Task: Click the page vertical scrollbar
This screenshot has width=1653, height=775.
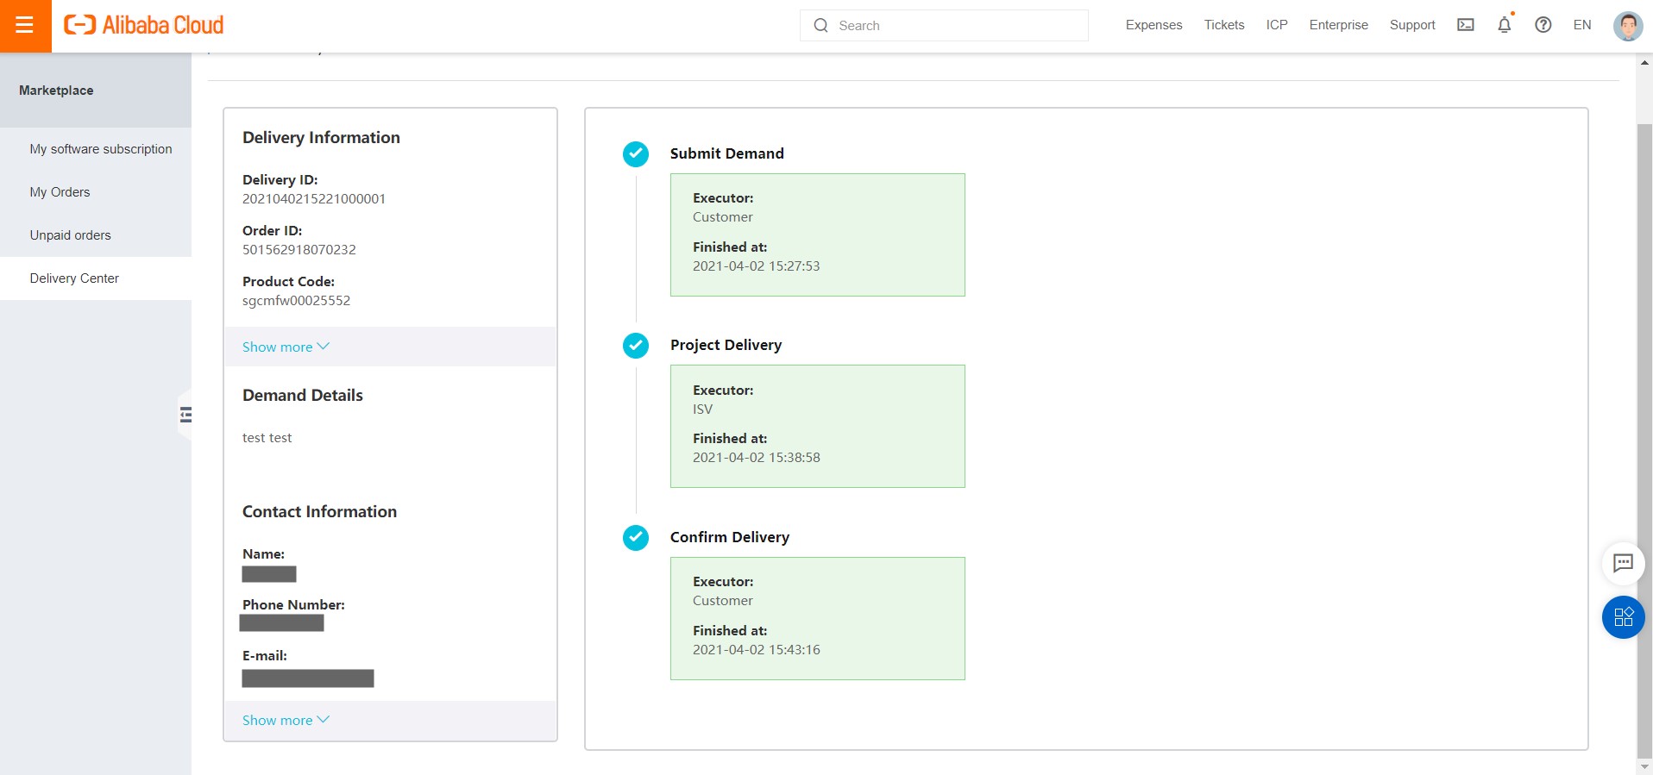Action: point(1644,431)
